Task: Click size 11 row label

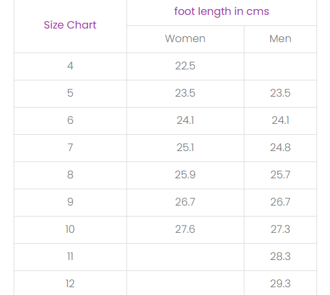Action: (70, 256)
